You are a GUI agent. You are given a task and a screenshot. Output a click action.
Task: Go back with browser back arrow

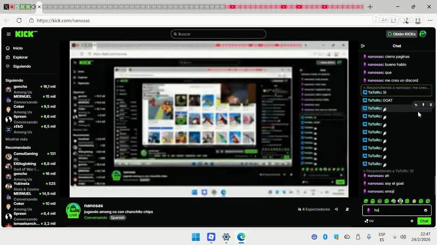pyautogui.click(x=7, y=20)
